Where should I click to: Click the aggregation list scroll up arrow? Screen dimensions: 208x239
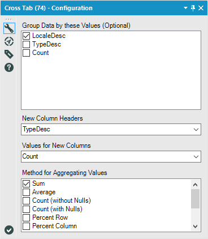[196, 185]
